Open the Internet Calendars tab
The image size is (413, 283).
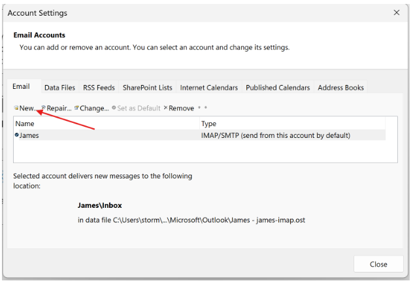pyautogui.click(x=209, y=88)
